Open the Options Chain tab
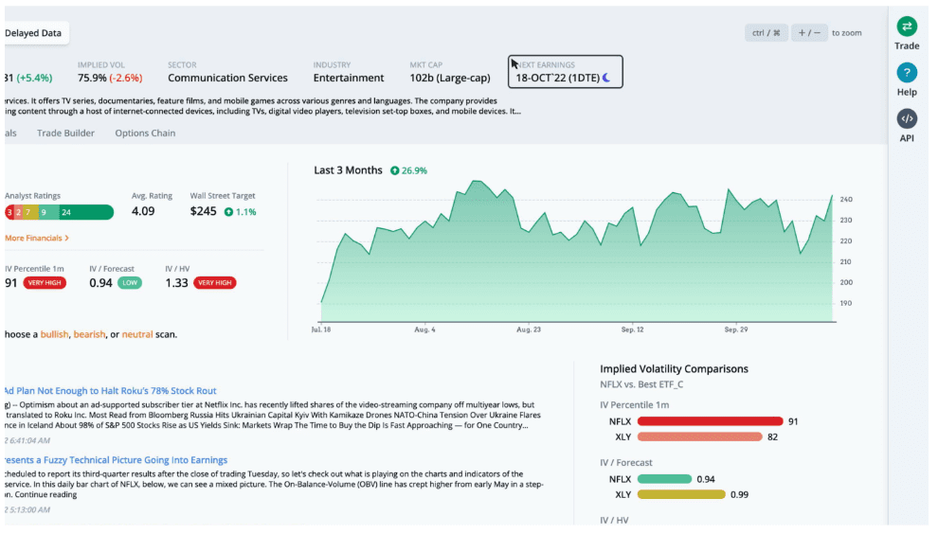This screenshot has width=938, height=534. (145, 133)
